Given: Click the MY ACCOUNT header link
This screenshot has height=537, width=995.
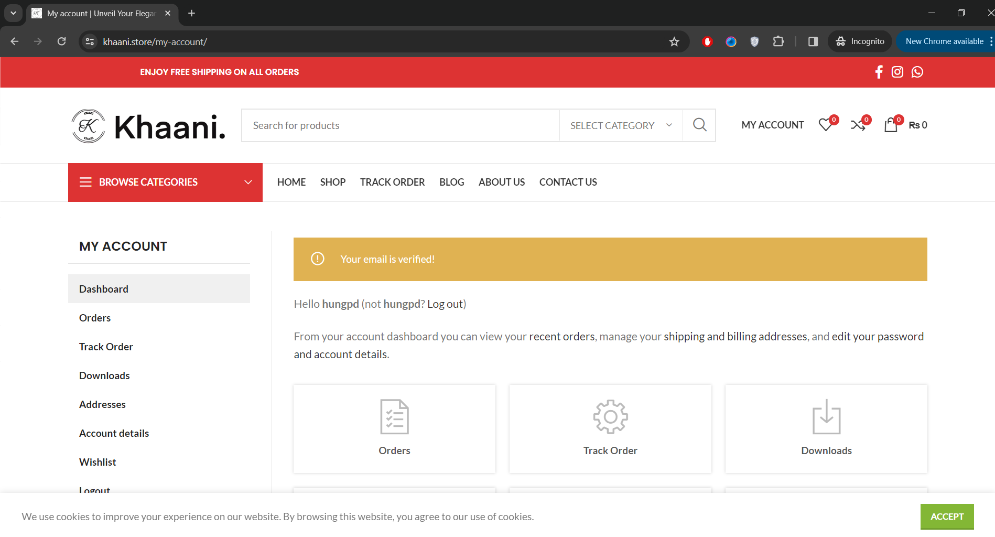Looking at the screenshot, I should (x=773, y=125).
